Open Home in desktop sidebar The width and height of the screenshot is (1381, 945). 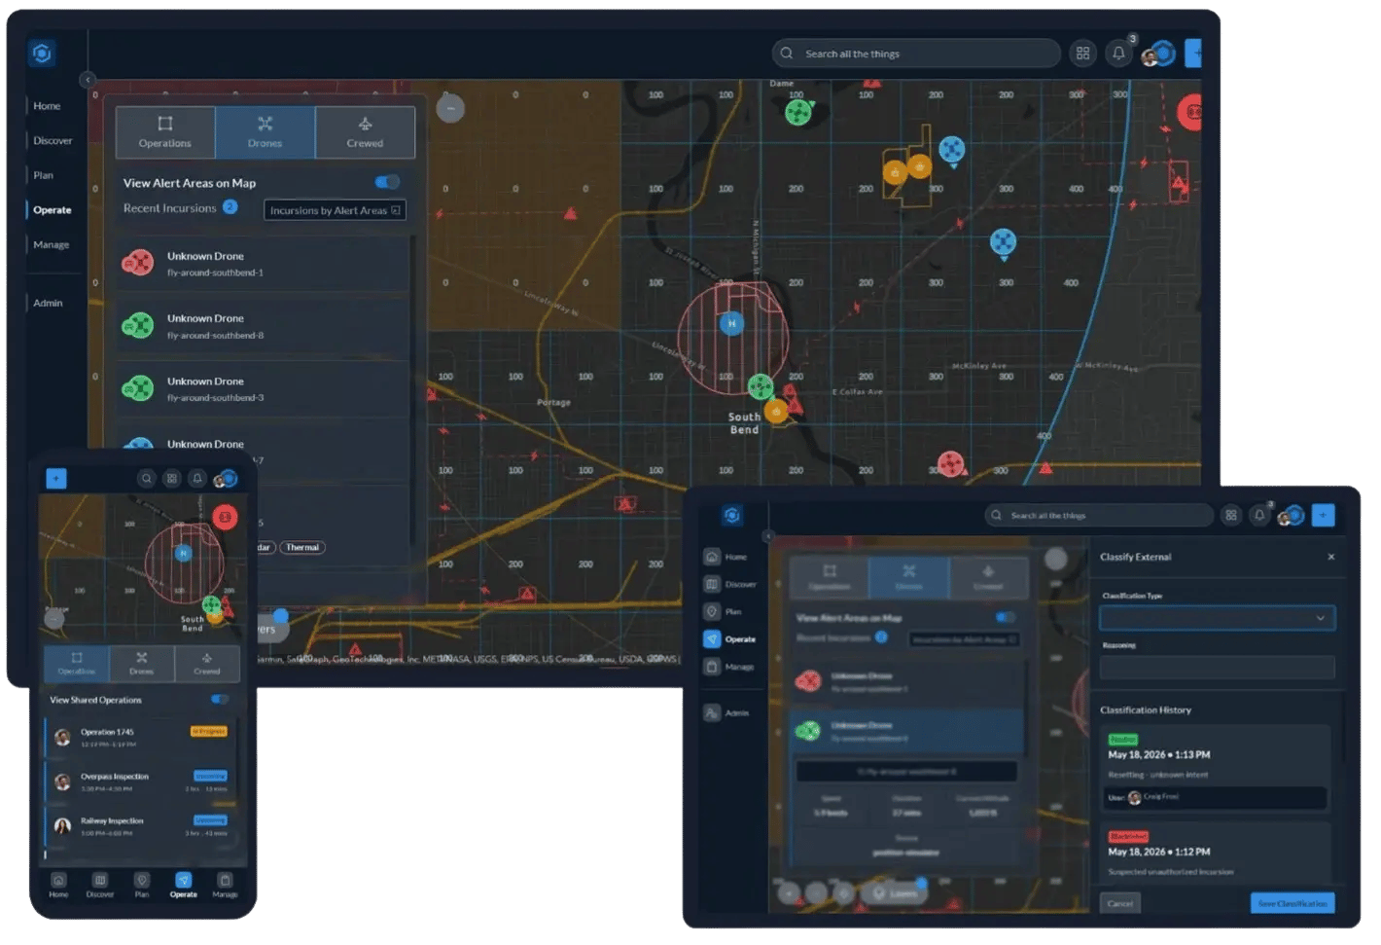(x=47, y=106)
